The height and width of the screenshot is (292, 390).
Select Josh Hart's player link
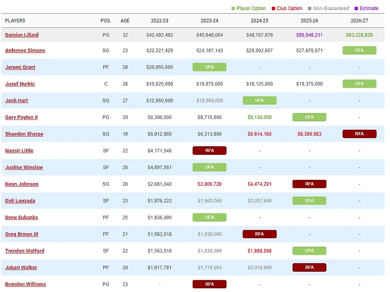[x=17, y=100]
